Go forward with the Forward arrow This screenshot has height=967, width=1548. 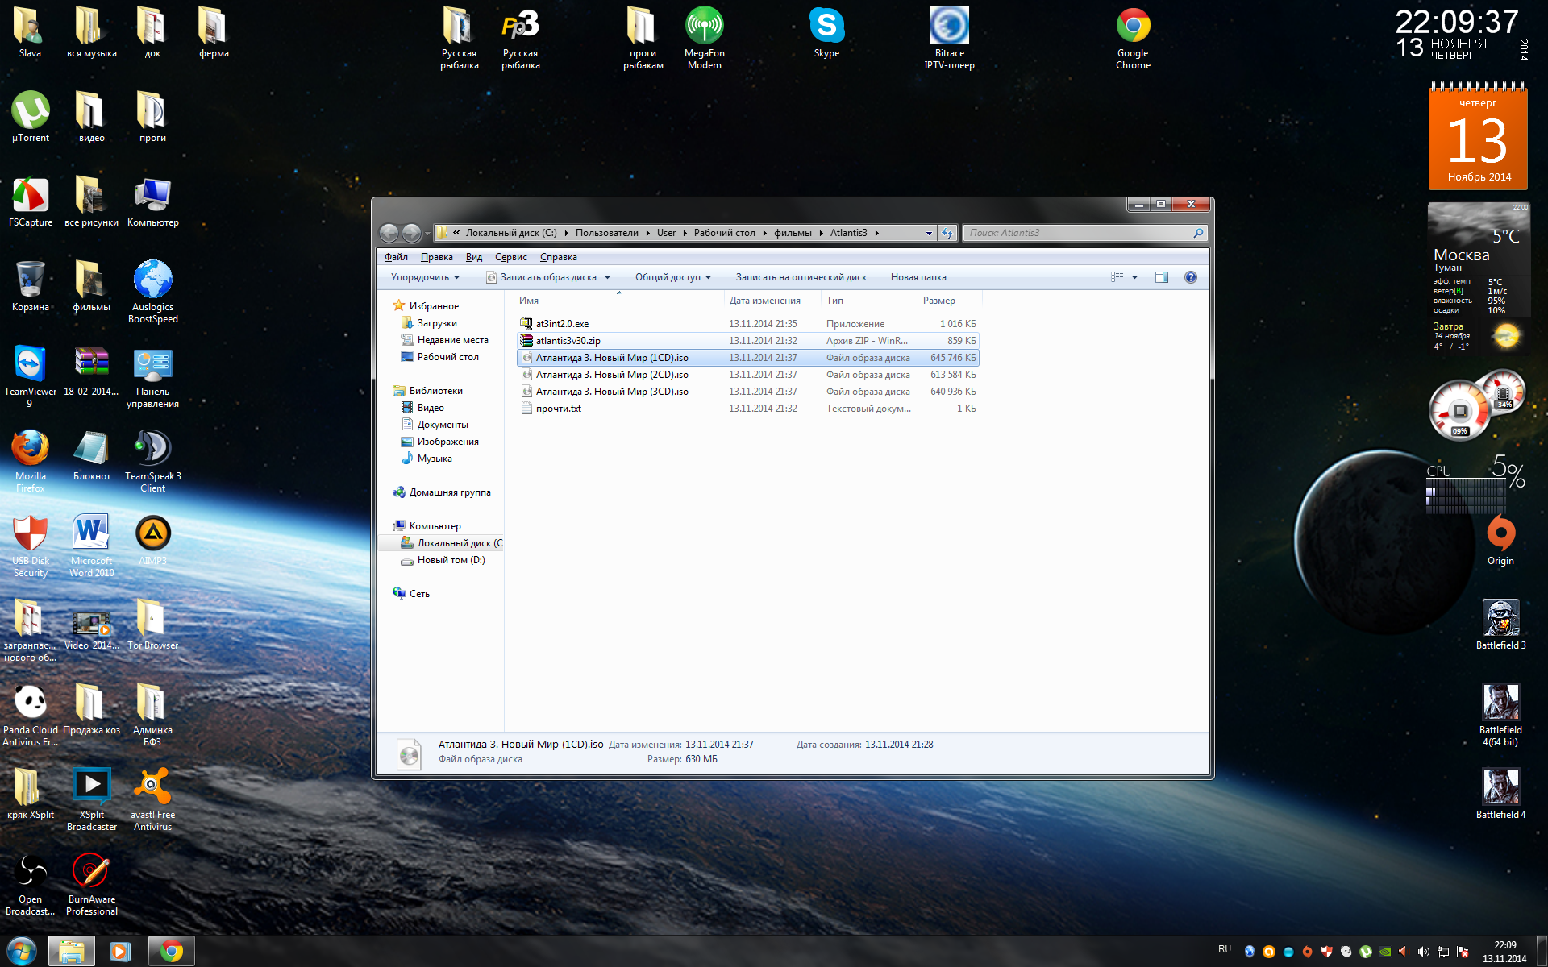[411, 233]
